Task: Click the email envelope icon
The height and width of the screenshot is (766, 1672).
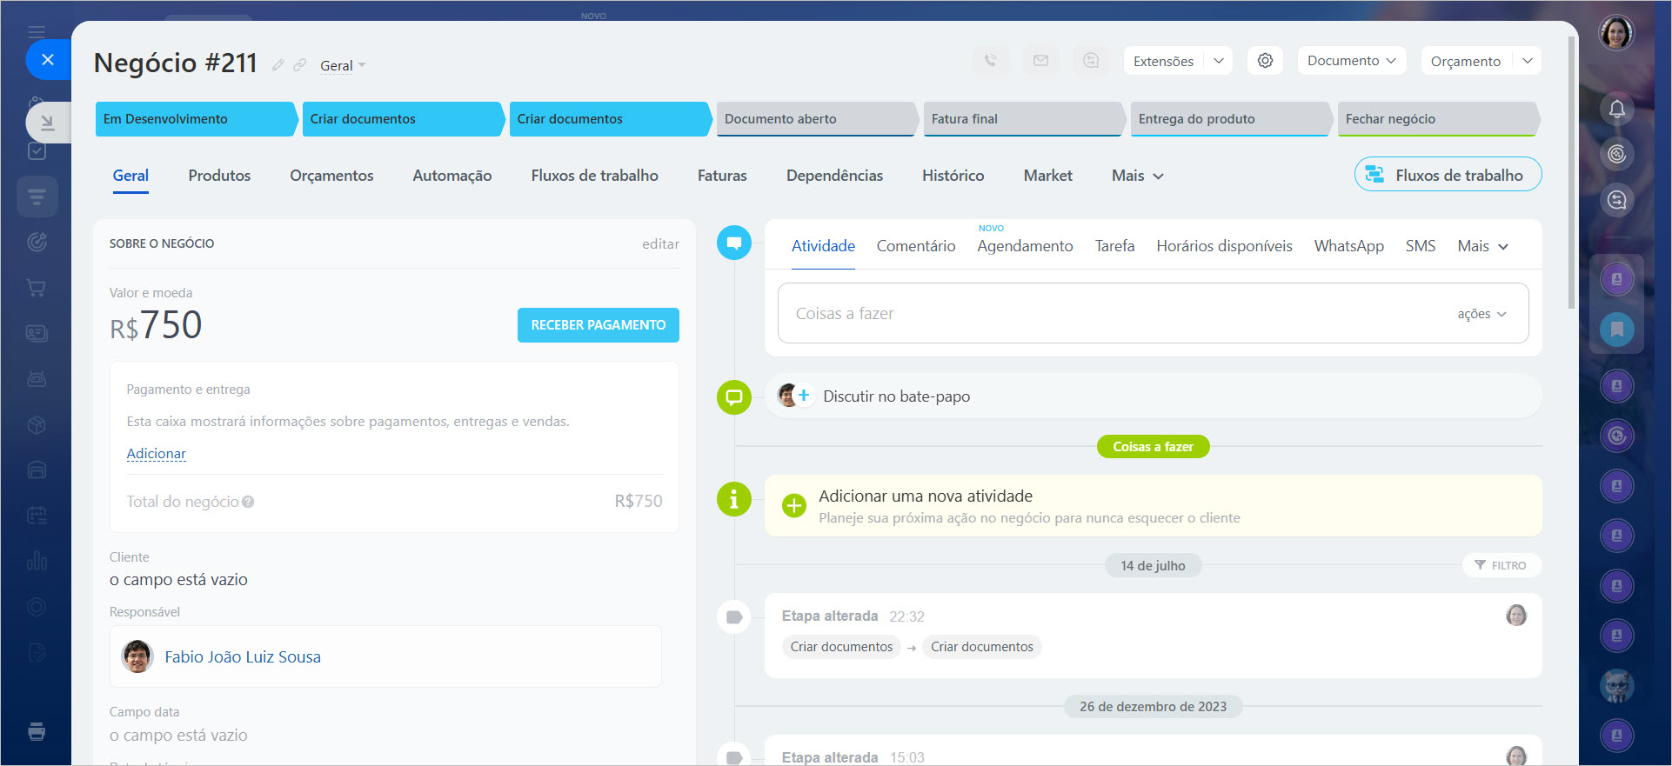Action: coord(1040,61)
